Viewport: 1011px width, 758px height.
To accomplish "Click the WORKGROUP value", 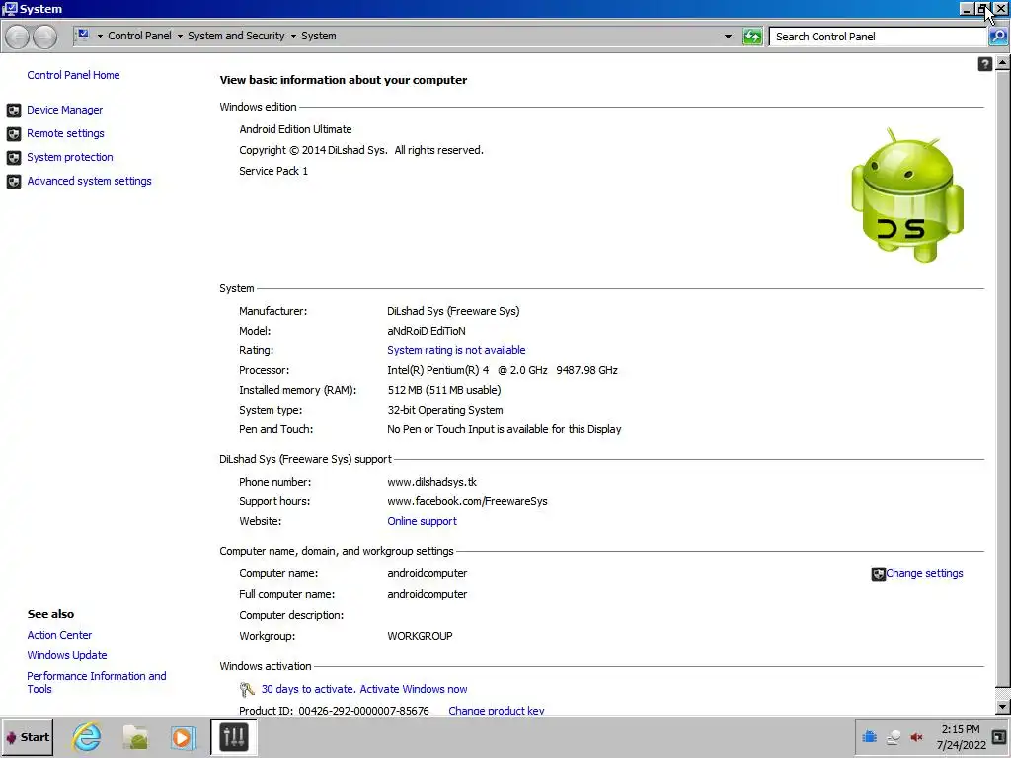I will 420,637.
